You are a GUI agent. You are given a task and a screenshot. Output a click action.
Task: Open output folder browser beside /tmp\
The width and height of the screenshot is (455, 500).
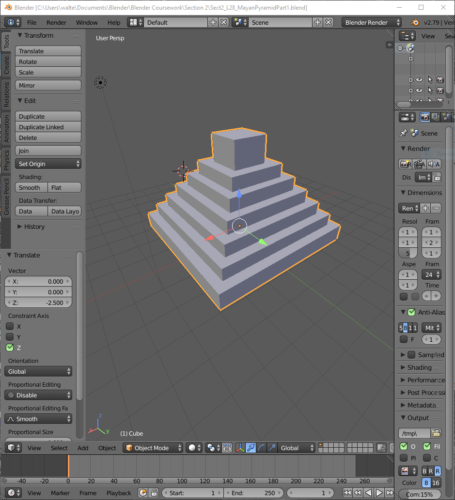click(436, 433)
